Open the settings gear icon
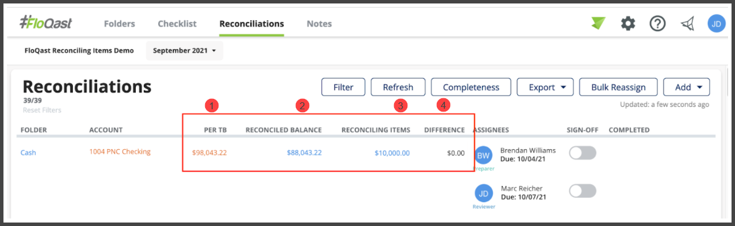Viewport: 735px width, 226px height. 628,24
